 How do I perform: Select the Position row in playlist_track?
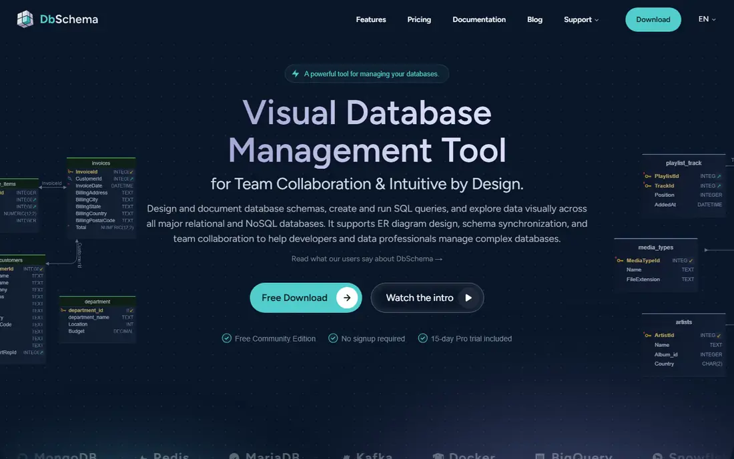pos(683,195)
